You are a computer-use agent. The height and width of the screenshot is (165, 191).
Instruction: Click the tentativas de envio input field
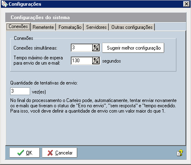20,91
